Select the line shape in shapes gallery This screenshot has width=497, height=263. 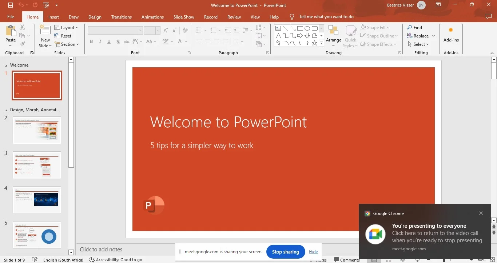tap(286, 28)
